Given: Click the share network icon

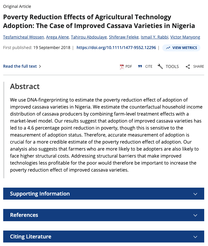Looking at the screenshot, I should pos(188,67).
